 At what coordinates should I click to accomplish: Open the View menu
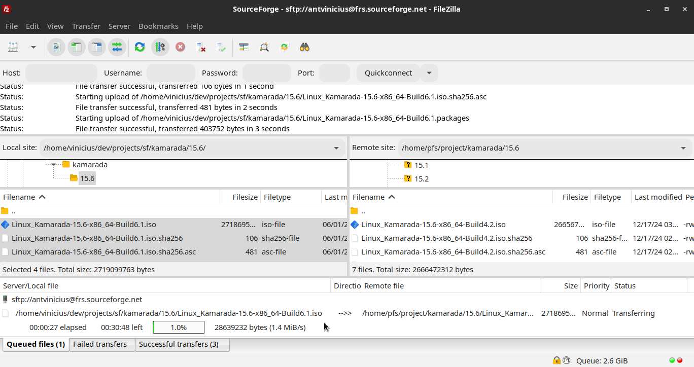point(55,26)
